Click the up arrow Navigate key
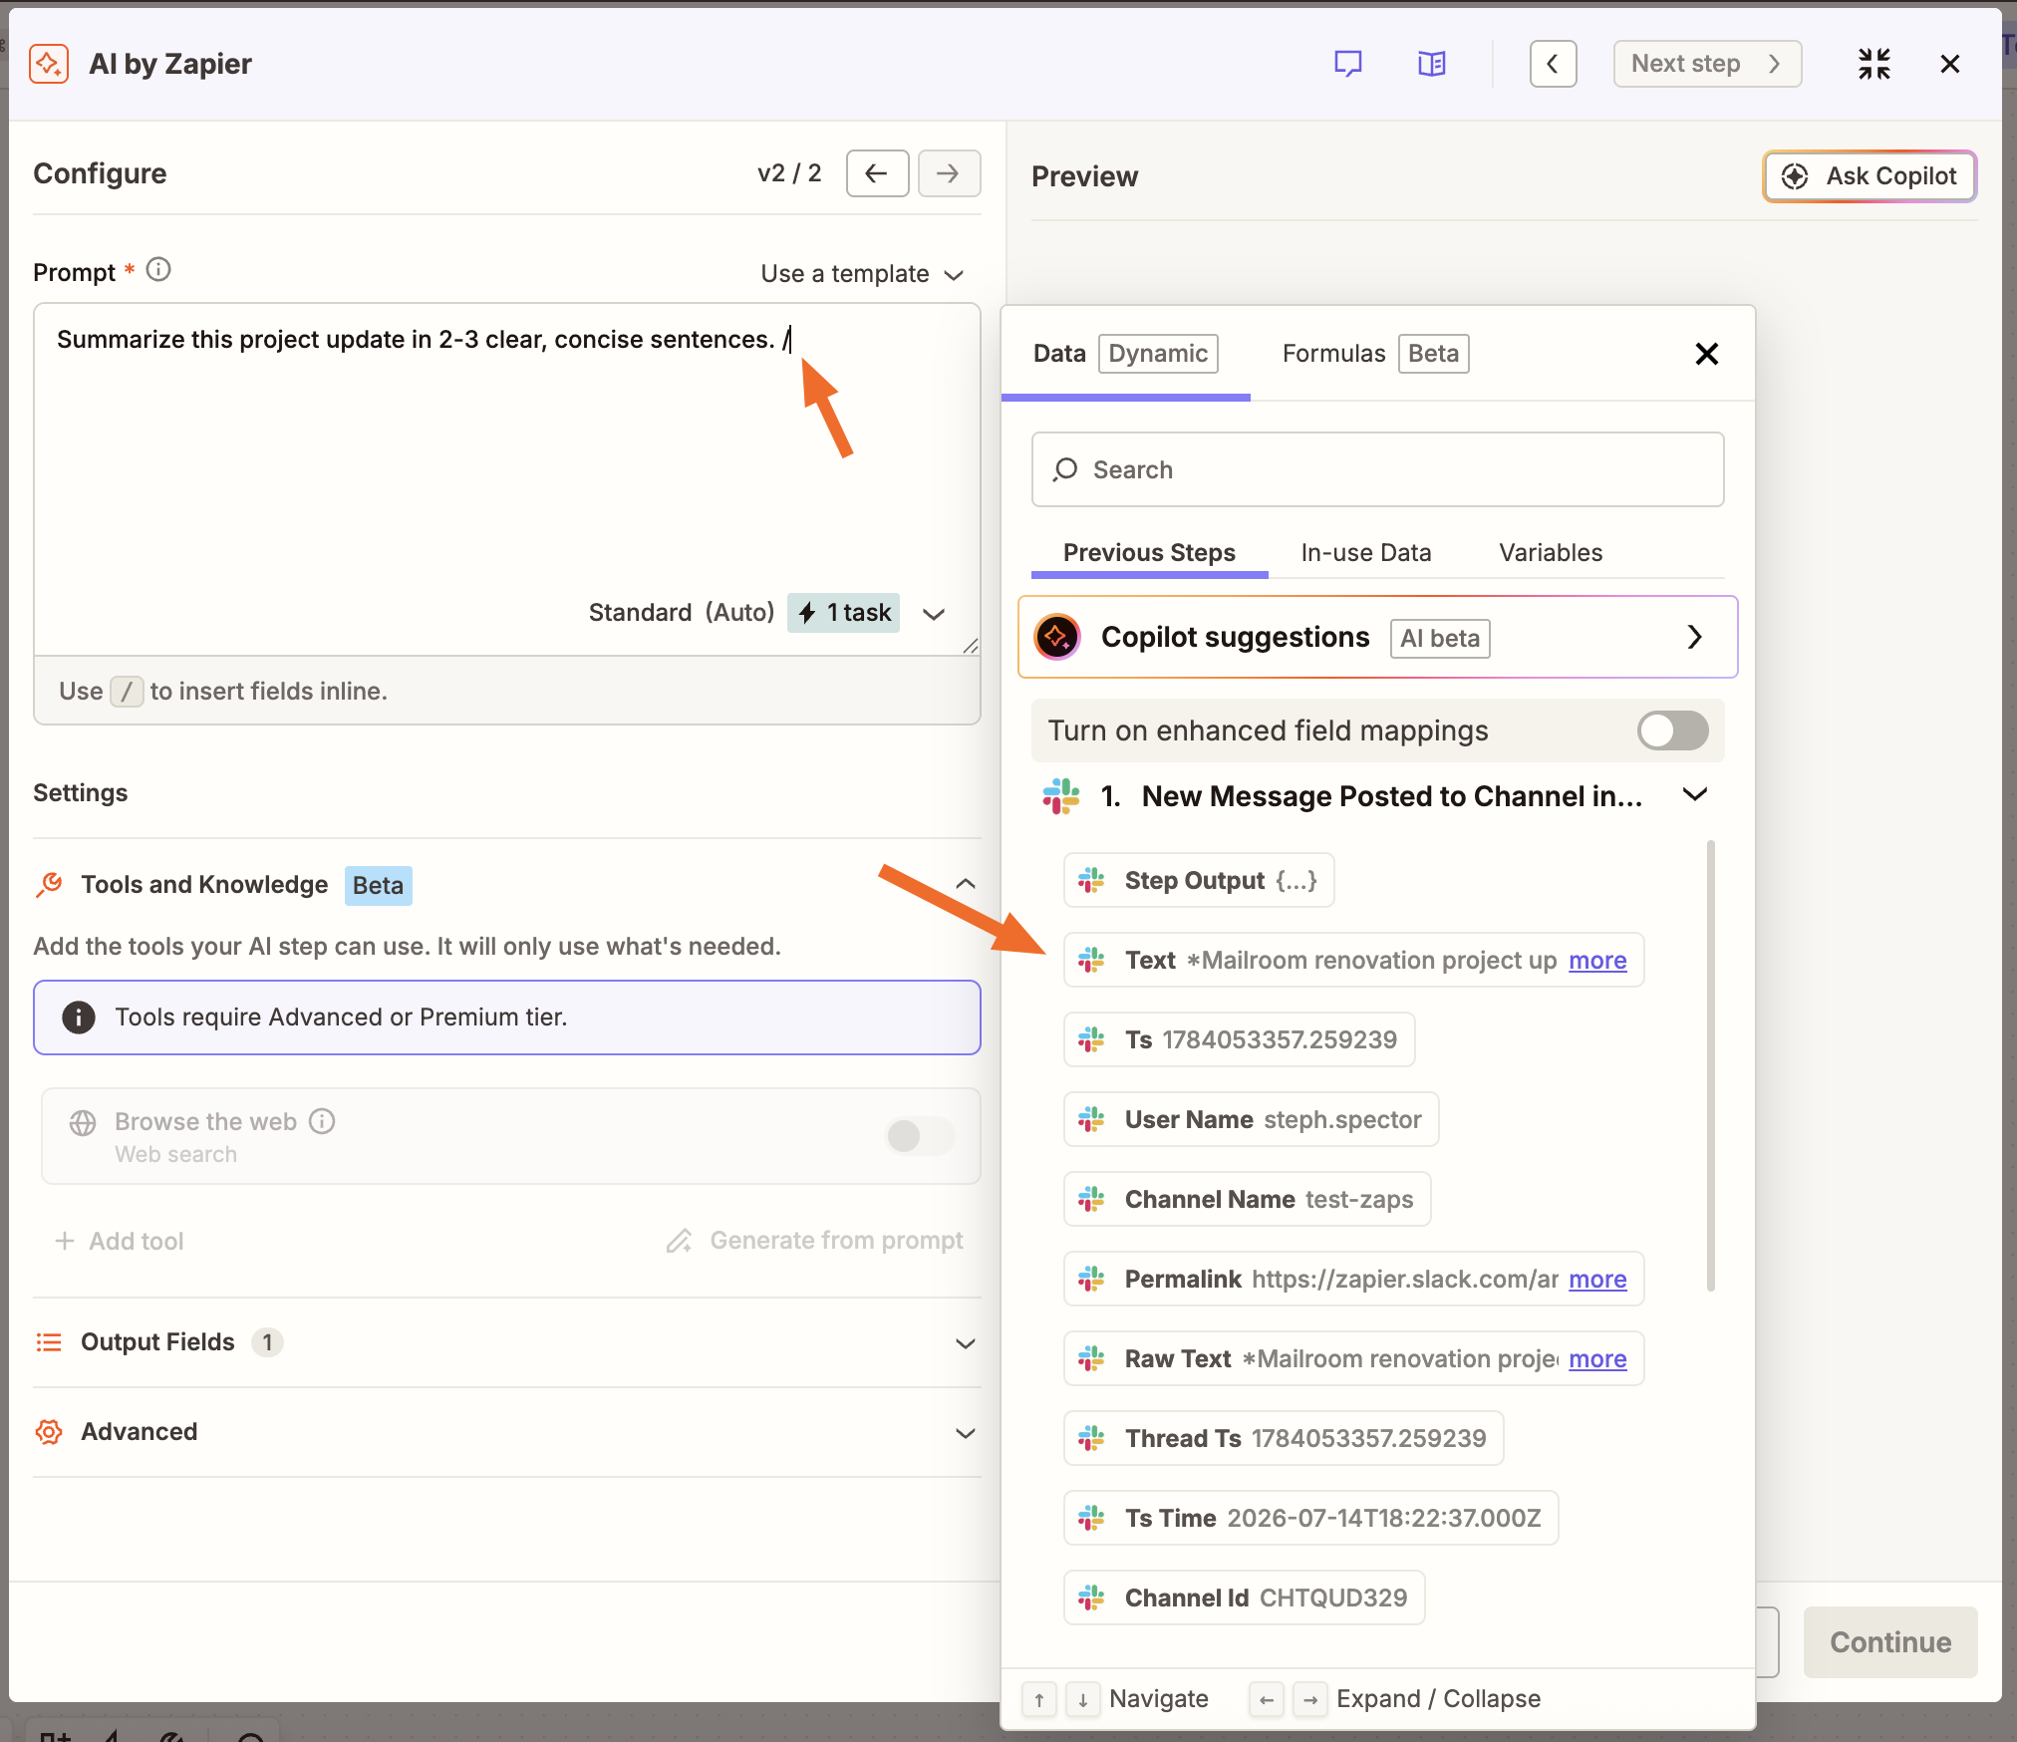The width and height of the screenshot is (2017, 1742). coord(1038,1699)
